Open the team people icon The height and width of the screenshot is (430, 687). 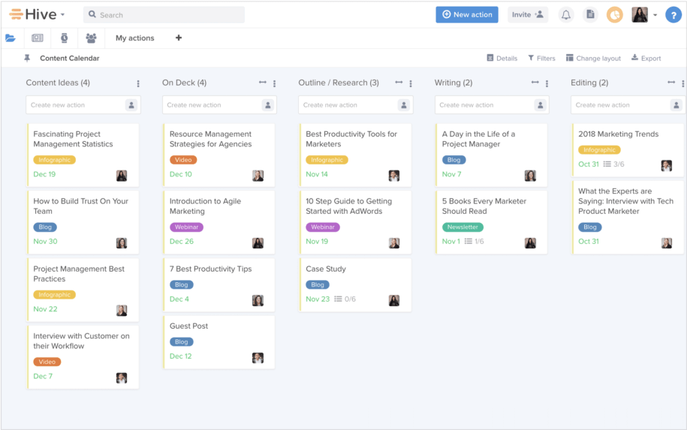(x=91, y=38)
